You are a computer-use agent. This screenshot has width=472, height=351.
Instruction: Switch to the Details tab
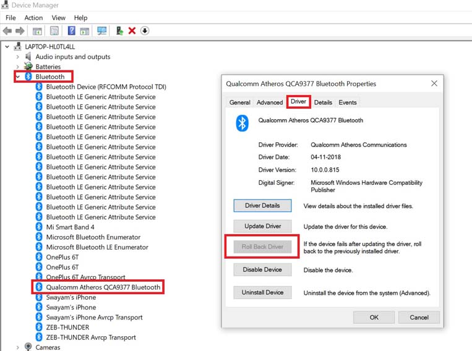pos(323,102)
